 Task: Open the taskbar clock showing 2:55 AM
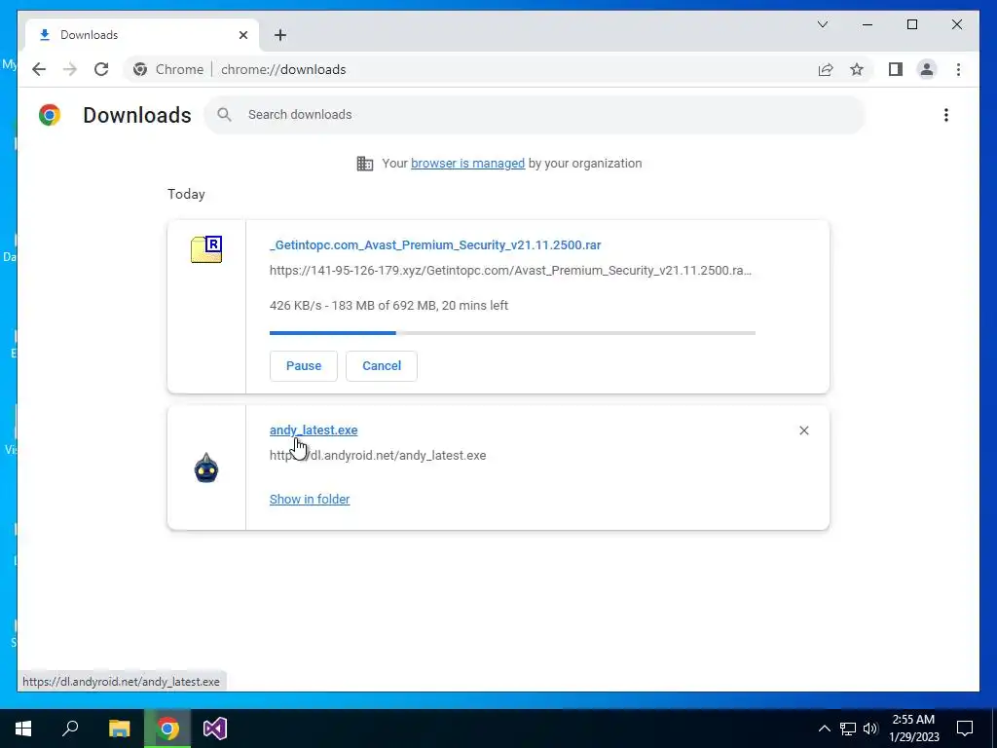pos(913,729)
